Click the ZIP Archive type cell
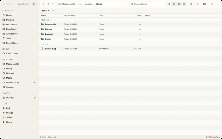The height and width of the screenshot is (139, 222). point(103,49)
